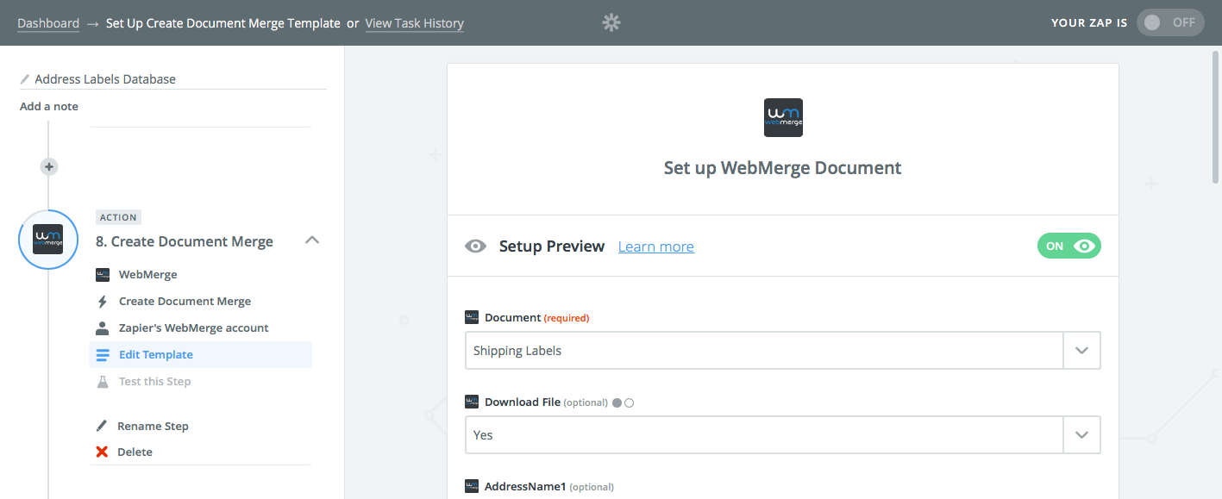
Task: Collapse step 8 with the chevron
Action: click(x=313, y=241)
